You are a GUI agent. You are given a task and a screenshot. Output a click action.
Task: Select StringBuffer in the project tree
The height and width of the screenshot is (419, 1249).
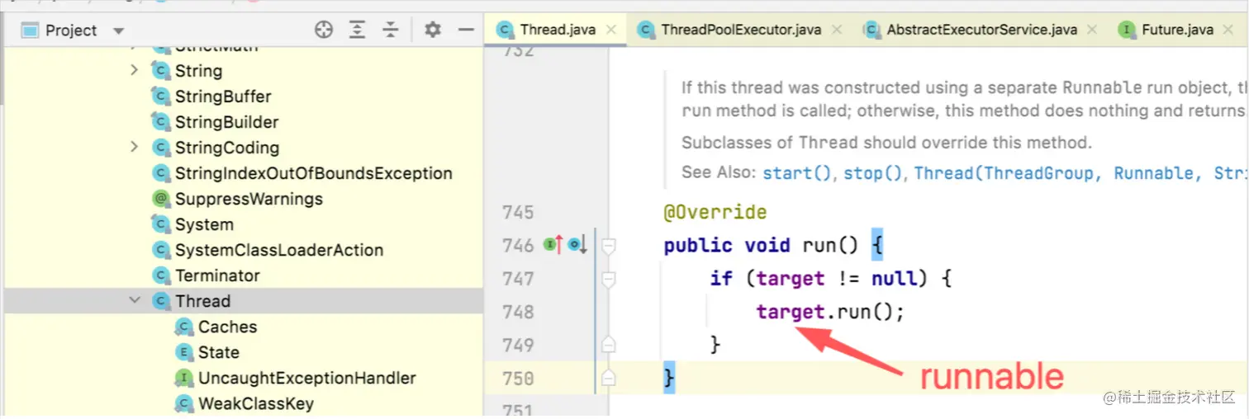(223, 97)
